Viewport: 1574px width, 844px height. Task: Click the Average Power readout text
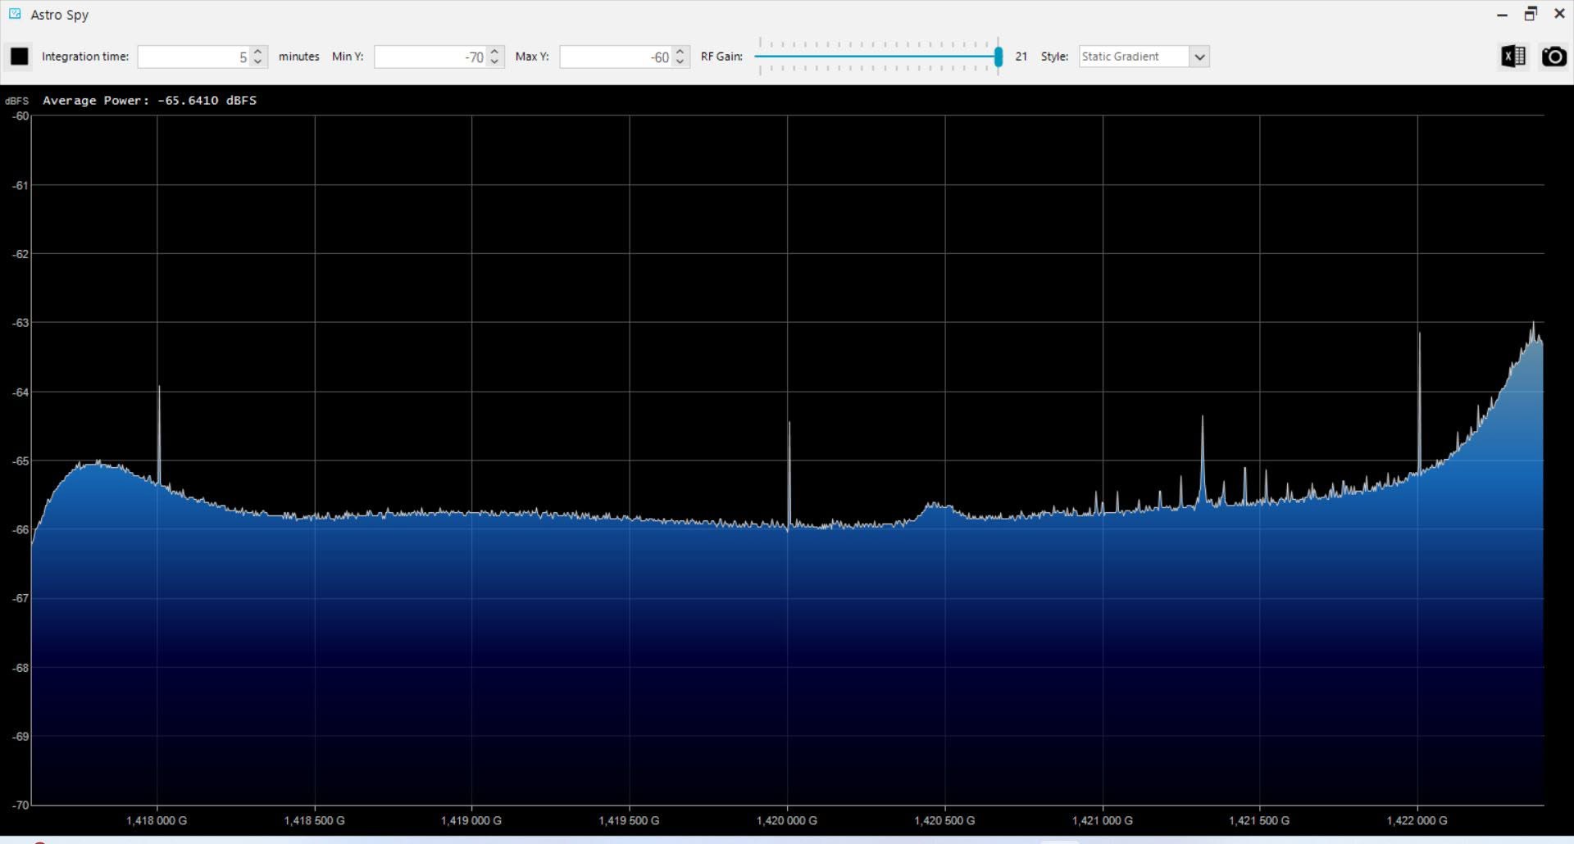coord(150,100)
